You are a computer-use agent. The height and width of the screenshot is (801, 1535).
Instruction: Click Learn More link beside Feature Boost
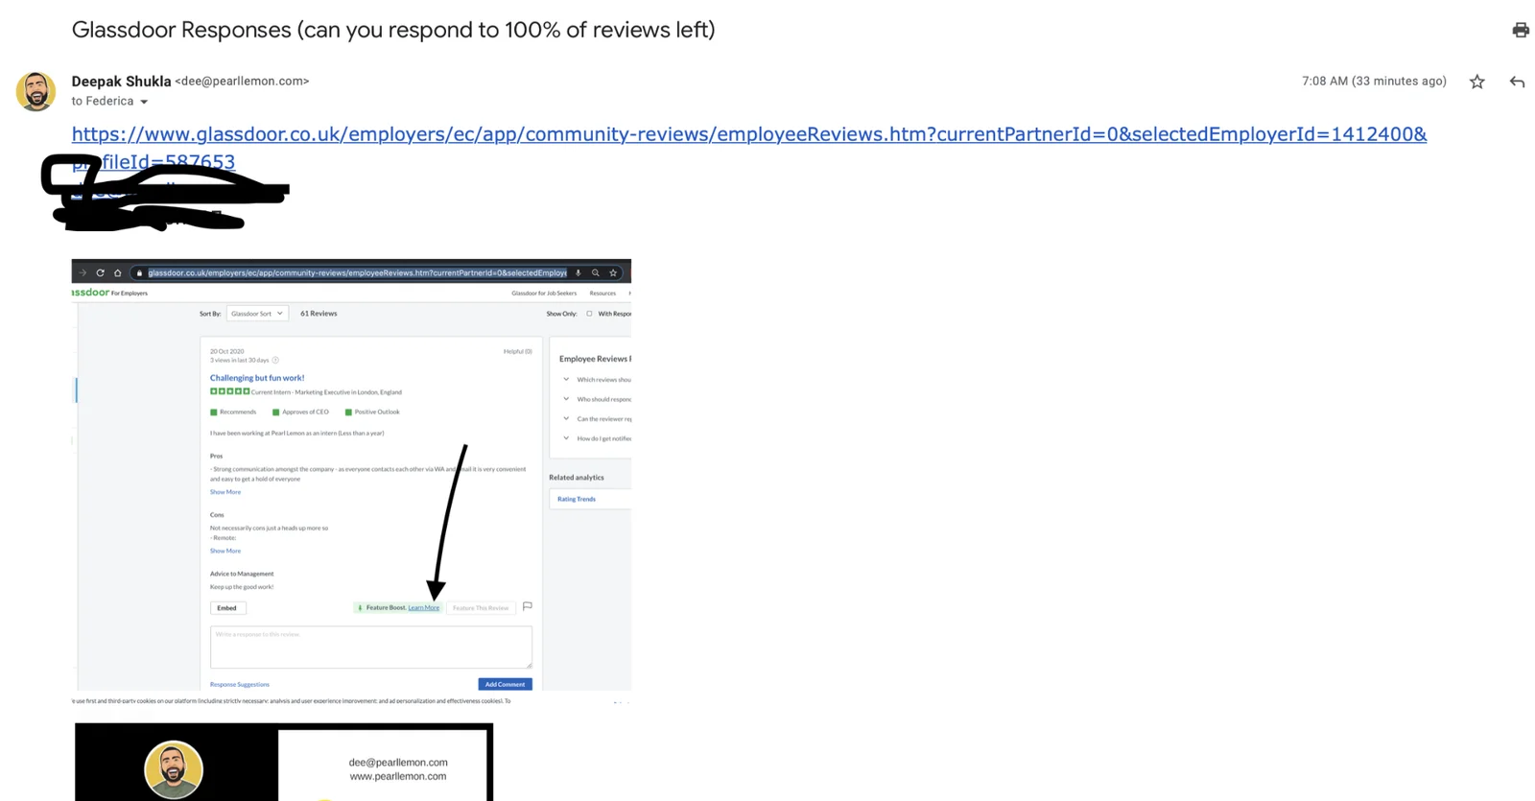point(424,608)
